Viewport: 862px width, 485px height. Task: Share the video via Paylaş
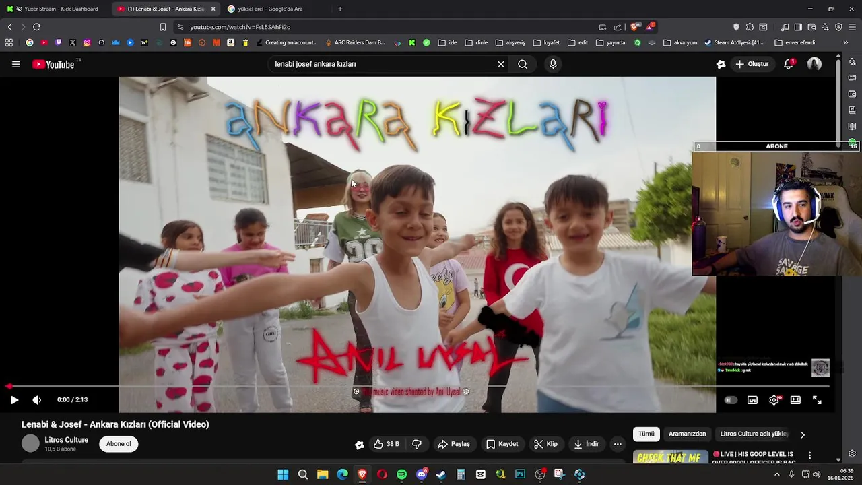point(454,444)
